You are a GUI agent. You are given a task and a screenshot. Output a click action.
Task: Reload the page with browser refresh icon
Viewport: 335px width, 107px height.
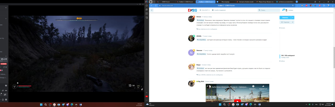tap(156, 5)
